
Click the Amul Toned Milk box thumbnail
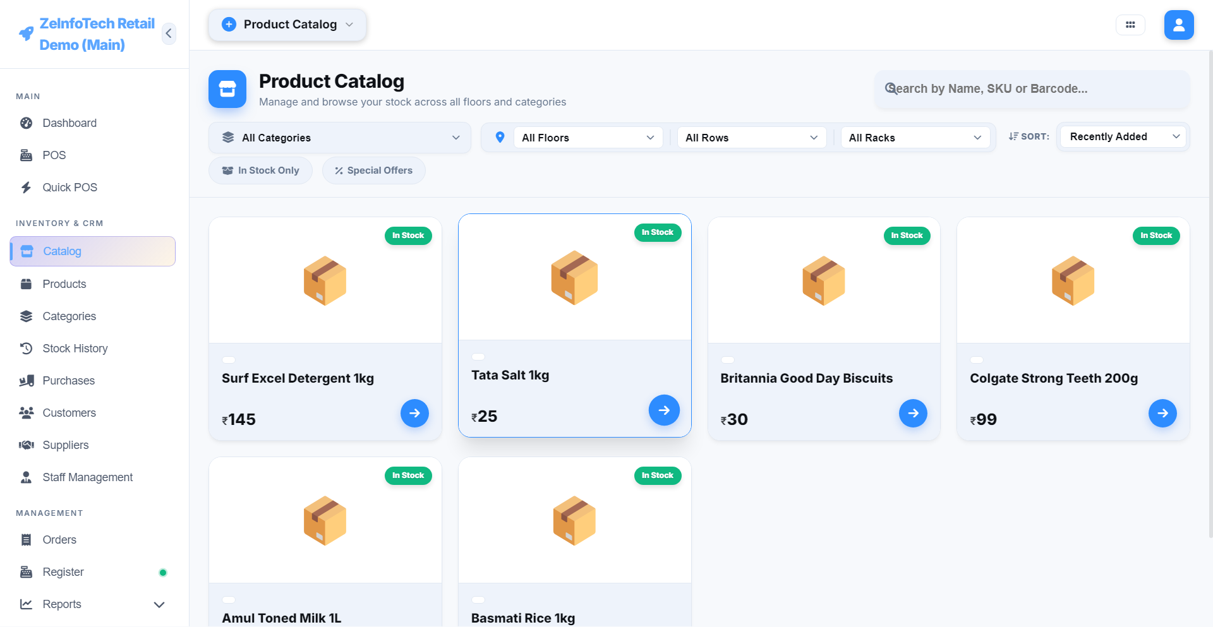(x=325, y=521)
